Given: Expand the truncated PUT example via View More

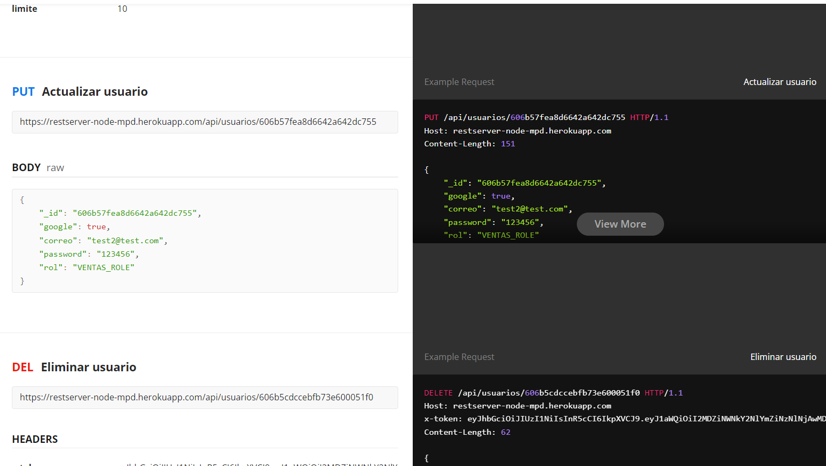Looking at the screenshot, I should pos(620,224).
